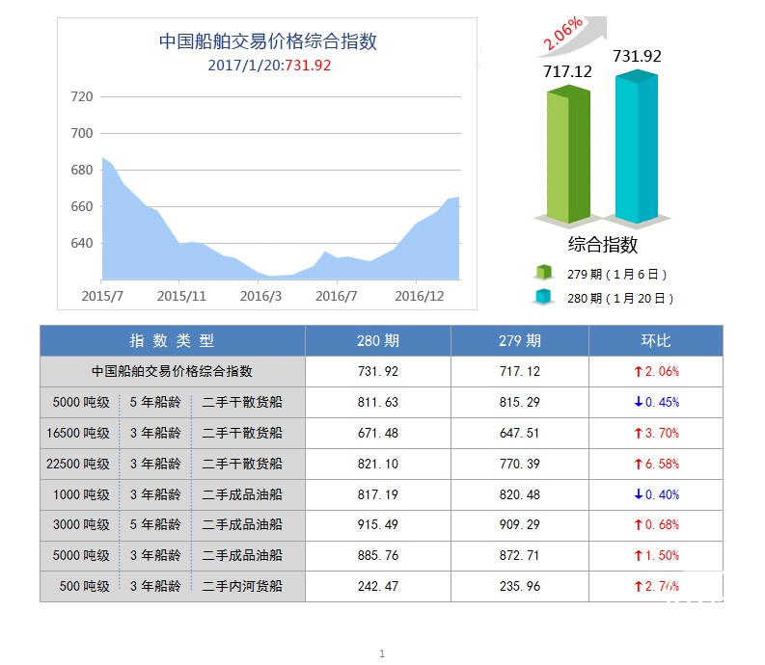Click the cell 647.51
The width and height of the screenshot is (765, 665).
point(520,433)
